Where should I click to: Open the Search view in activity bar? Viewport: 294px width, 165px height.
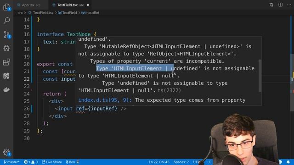coord(6,21)
